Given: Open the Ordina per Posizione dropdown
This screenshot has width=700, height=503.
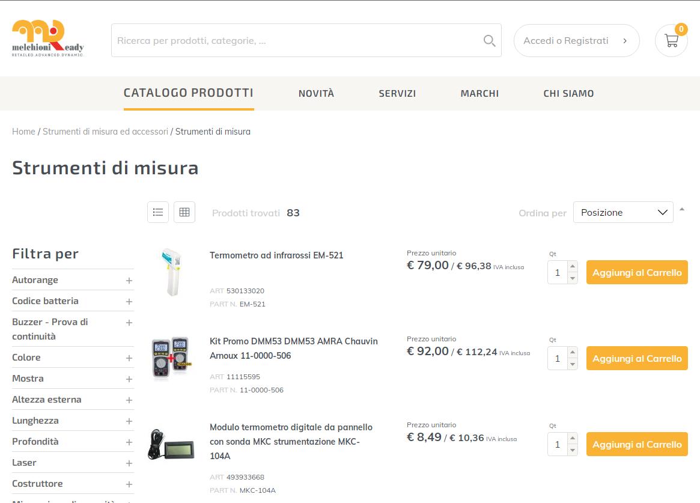Looking at the screenshot, I should [x=623, y=212].
